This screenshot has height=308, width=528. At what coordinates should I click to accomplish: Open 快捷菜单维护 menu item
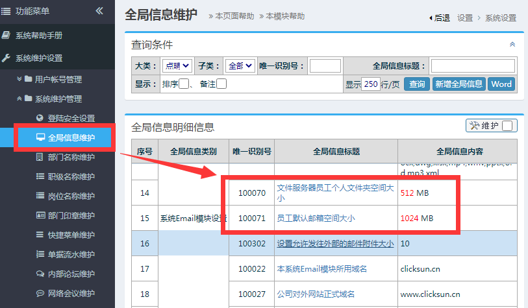coord(71,235)
